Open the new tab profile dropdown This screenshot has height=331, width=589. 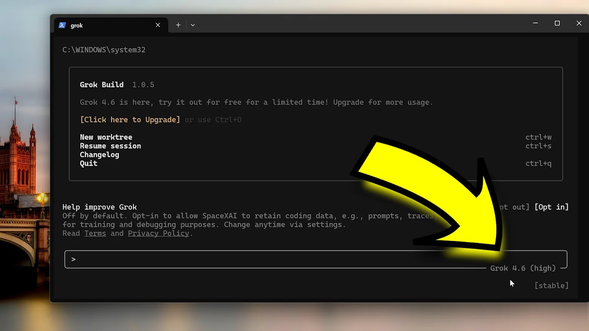click(193, 25)
